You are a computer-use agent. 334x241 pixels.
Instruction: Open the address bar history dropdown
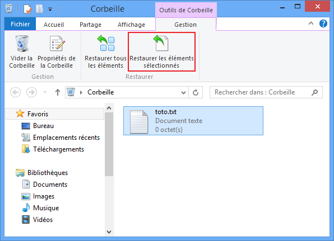[183, 93]
